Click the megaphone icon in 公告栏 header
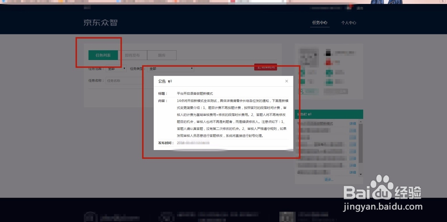The image size is (447, 222). click(310, 114)
